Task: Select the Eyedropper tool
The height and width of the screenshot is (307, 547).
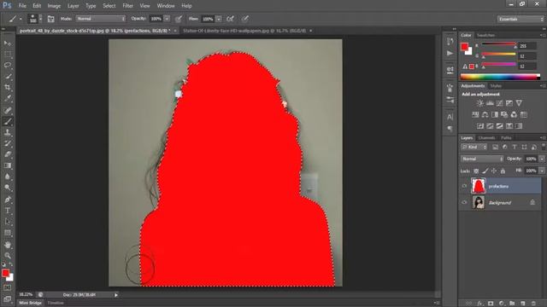Action: [8, 99]
